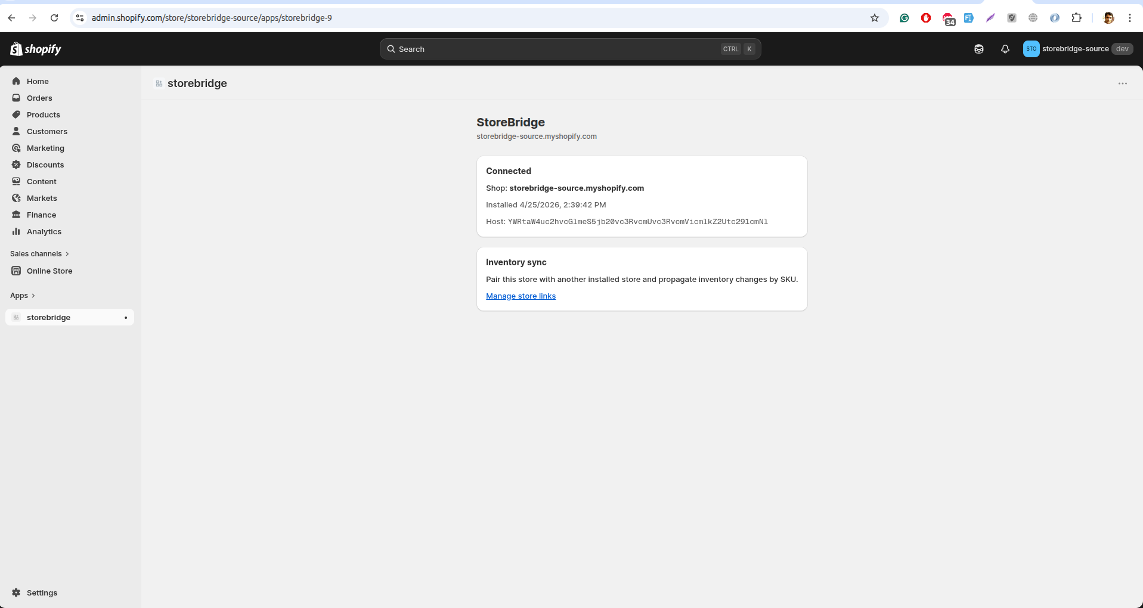Click the Settings gear icon
Image resolution: width=1143 pixels, height=608 pixels.
pos(16,593)
